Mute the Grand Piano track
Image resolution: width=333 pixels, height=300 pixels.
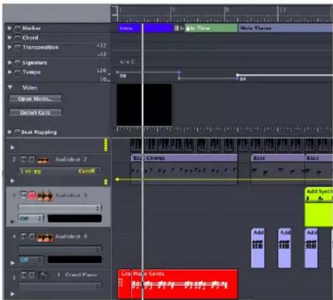pos(24,275)
